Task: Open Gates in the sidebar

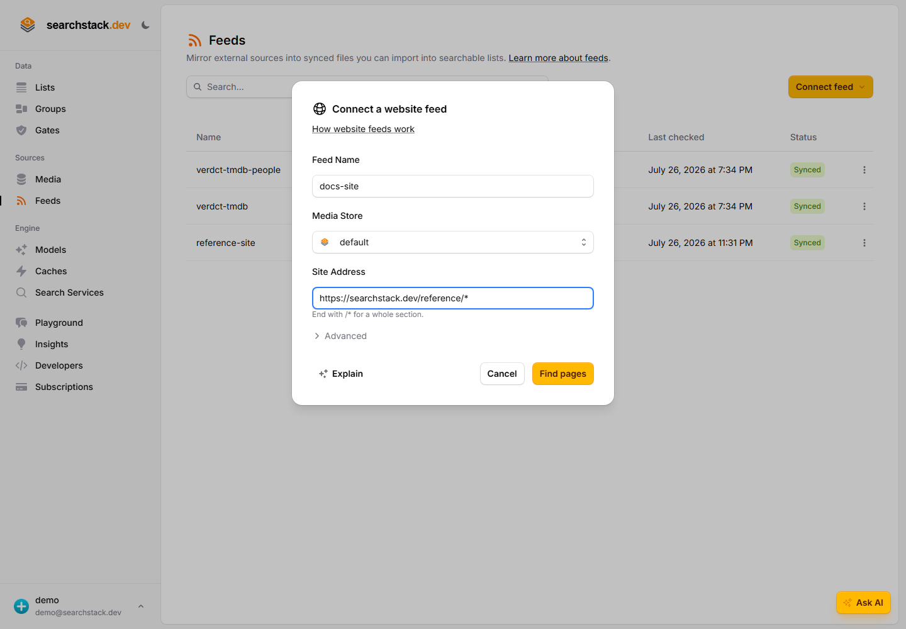Action: point(47,130)
